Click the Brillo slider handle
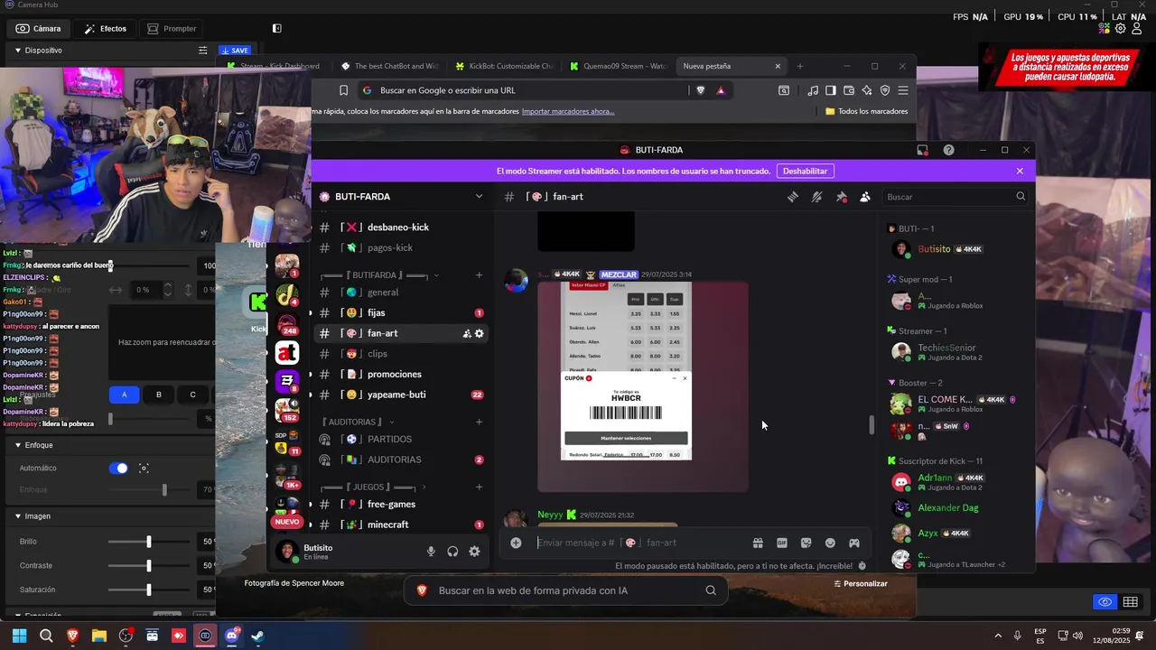The height and width of the screenshot is (650, 1156). [x=149, y=542]
